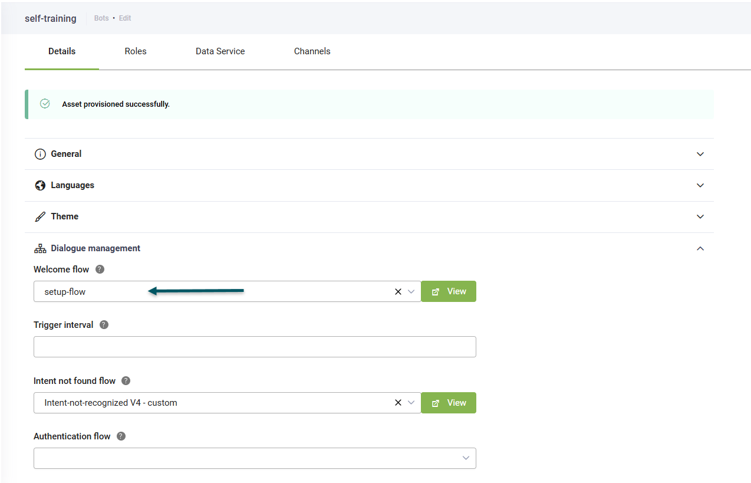The width and height of the screenshot is (751, 483).
Task: Click the Languages globe icon
Action: [40, 185]
